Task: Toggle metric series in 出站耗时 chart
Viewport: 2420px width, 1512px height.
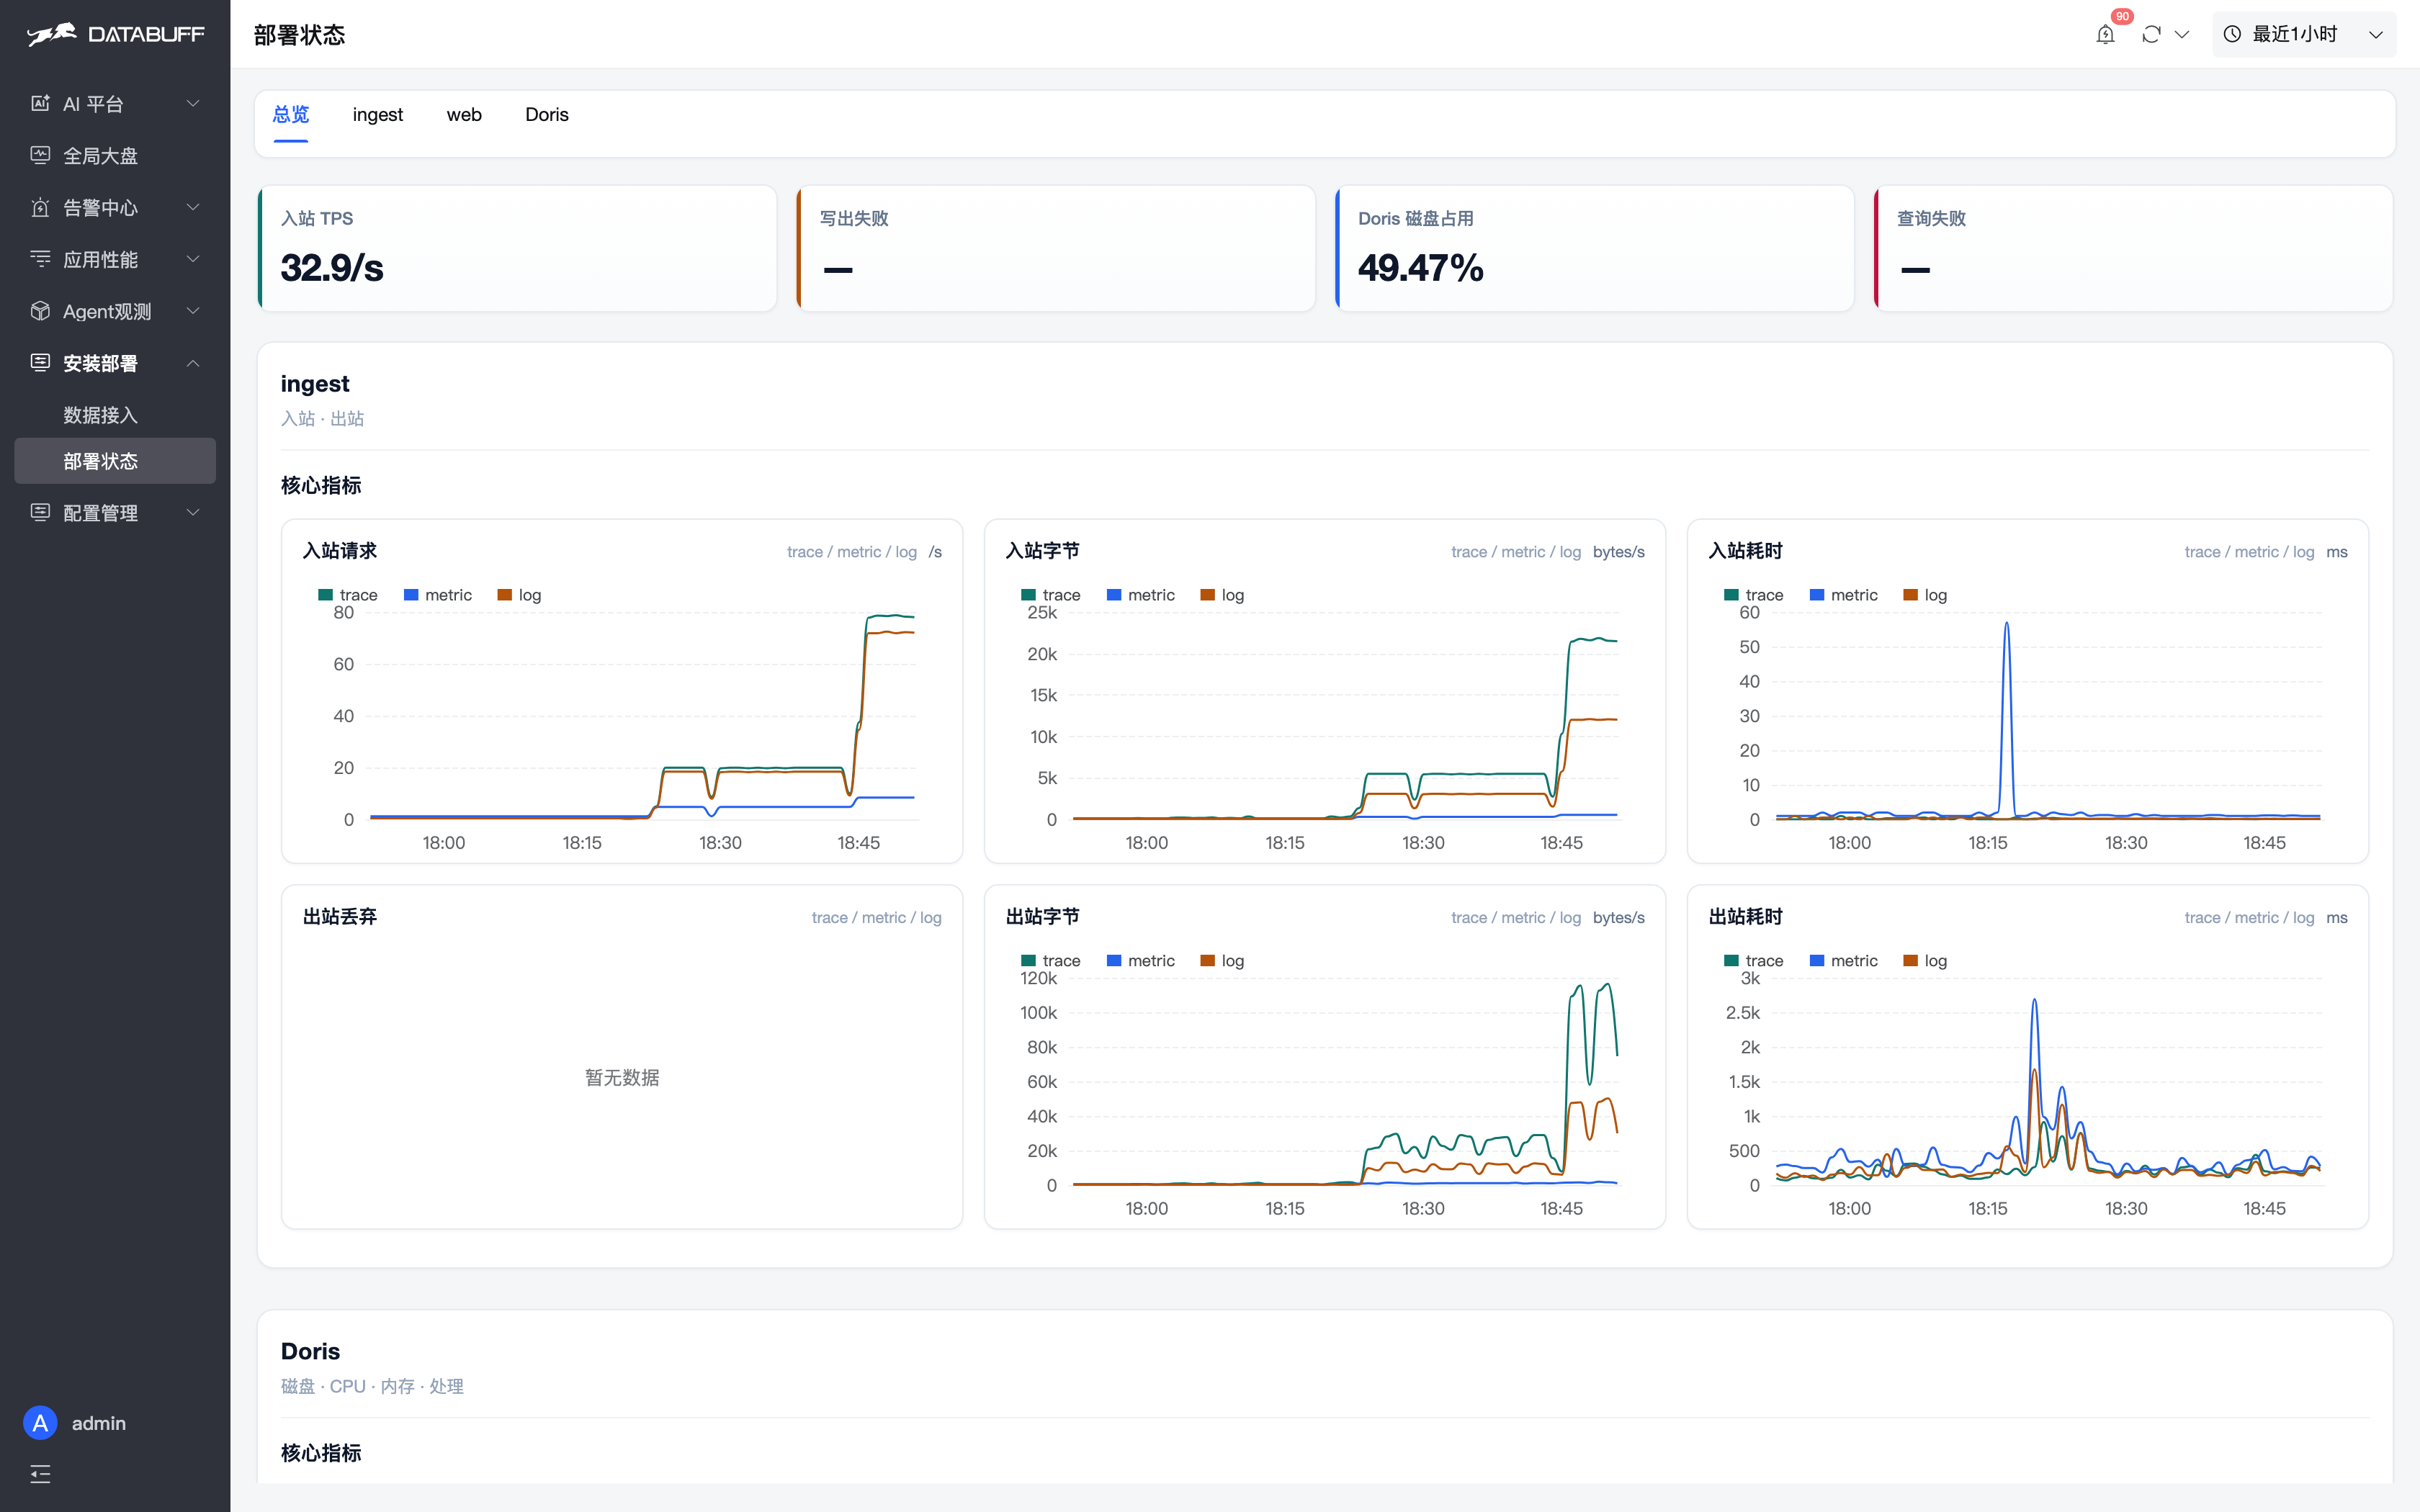Action: [x=1844, y=961]
